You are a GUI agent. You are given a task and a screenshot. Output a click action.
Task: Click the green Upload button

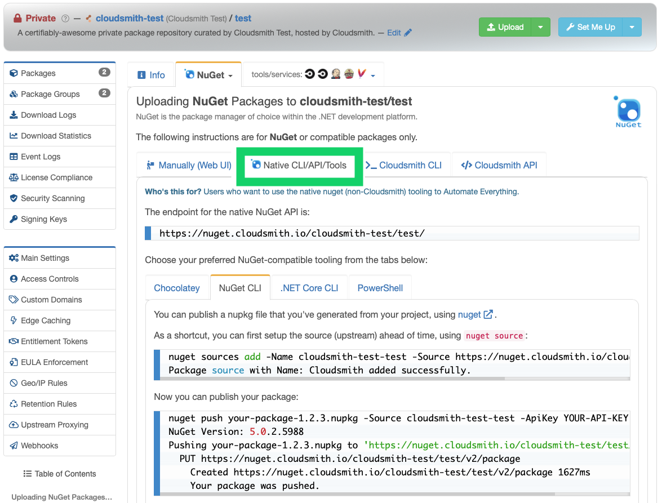coord(505,26)
